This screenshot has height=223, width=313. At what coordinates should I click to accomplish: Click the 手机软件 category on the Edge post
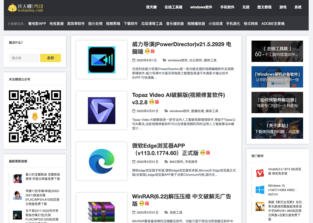pyautogui.click(x=191, y=162)
